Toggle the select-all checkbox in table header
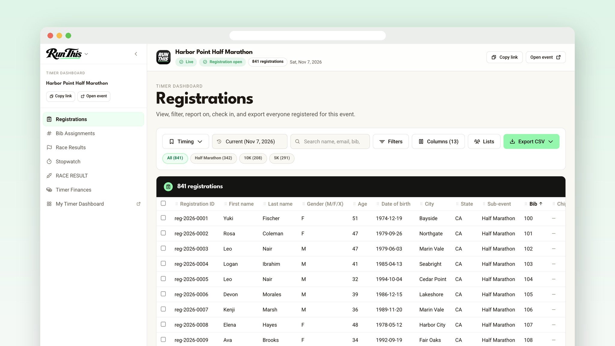Screen dimensions: 615x346 (163, 203)
